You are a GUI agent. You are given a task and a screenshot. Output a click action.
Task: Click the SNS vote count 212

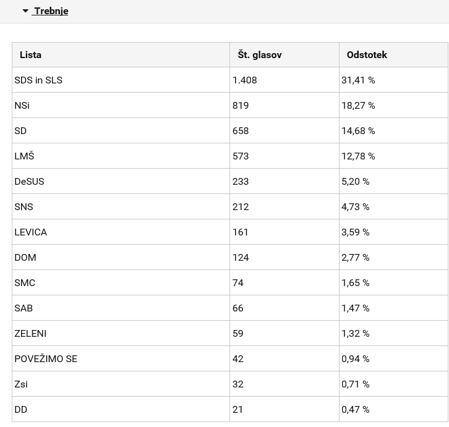(241, 206)
